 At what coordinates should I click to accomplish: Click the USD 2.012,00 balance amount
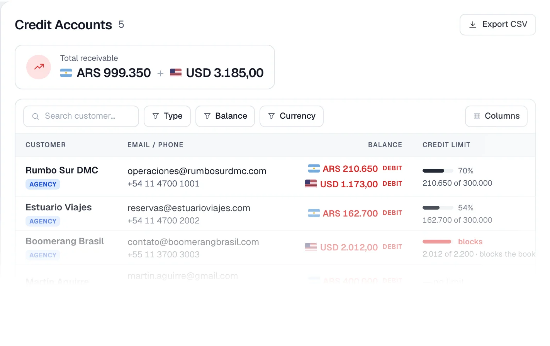[349, 247]
